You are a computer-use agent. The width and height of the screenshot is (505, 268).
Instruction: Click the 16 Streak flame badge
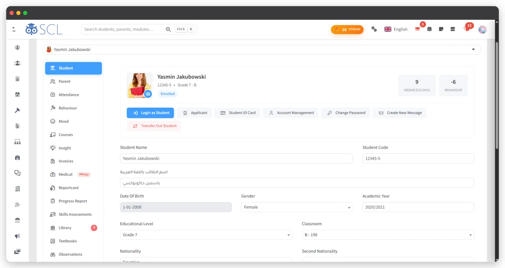point(347,29)
